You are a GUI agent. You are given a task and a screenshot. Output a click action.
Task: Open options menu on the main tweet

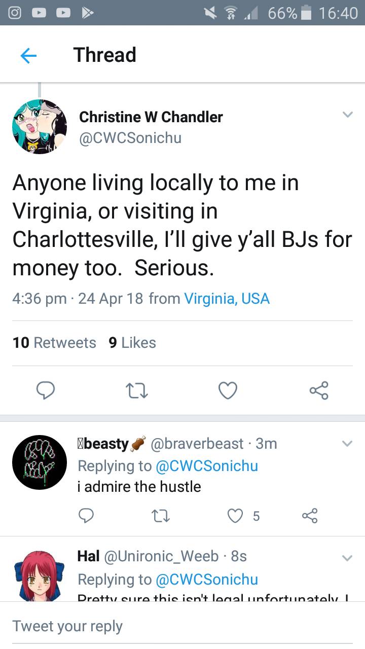[348, 115]
